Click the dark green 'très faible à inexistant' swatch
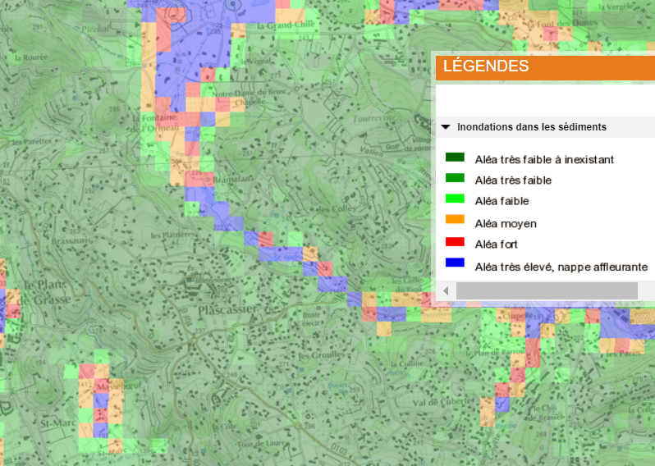Viewport: 655px width, 466px height. pyautogui.click(x=455, y=158)
